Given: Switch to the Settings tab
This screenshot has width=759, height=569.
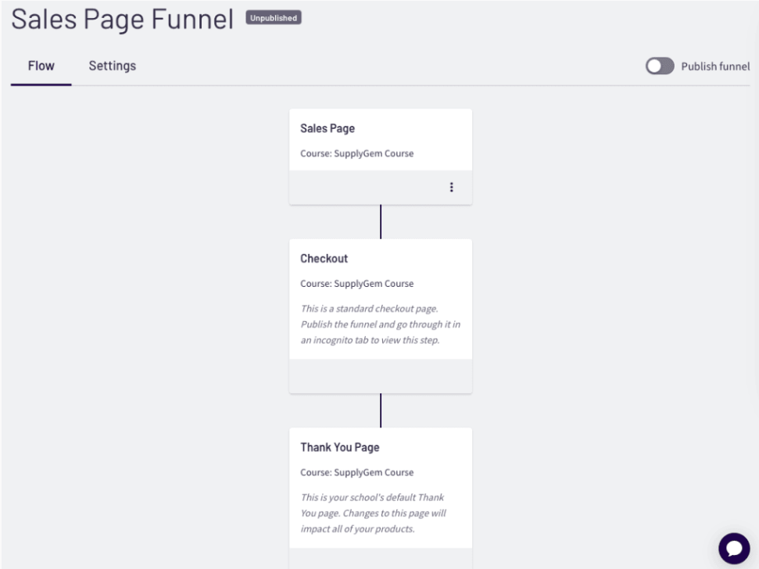Looking at the screenshot, I should 112,66.
